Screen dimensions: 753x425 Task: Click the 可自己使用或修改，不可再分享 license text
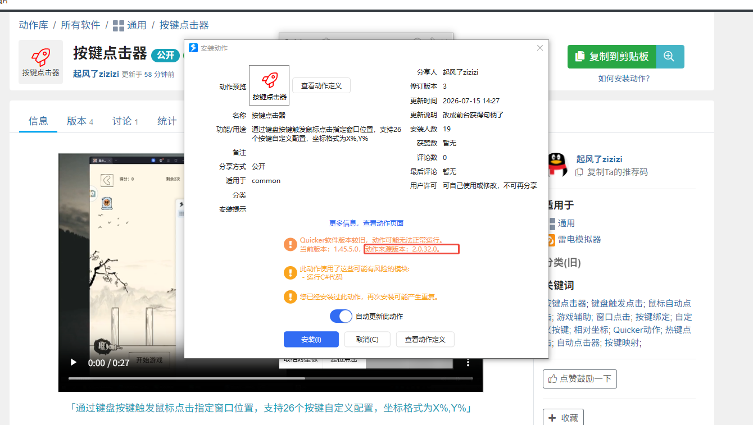click(490, 185)
